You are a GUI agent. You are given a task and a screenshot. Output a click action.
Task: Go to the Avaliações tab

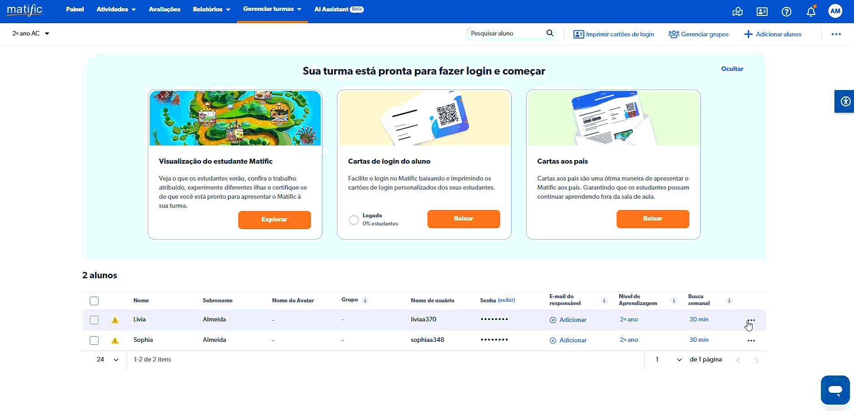click(165, 10)
